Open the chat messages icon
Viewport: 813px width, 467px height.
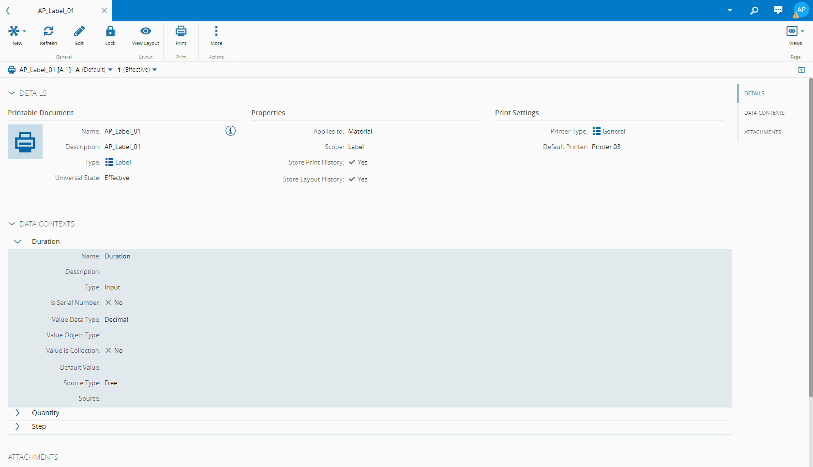pos(778,10)
